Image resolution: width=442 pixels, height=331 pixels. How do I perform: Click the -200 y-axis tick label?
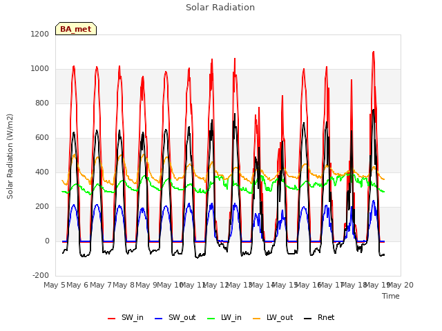(x=41, y=275)
